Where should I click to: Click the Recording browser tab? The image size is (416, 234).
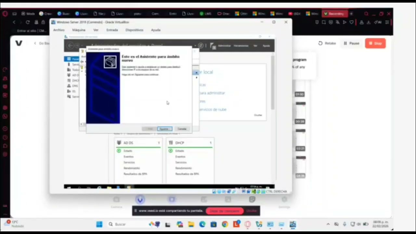pos(335,14)
